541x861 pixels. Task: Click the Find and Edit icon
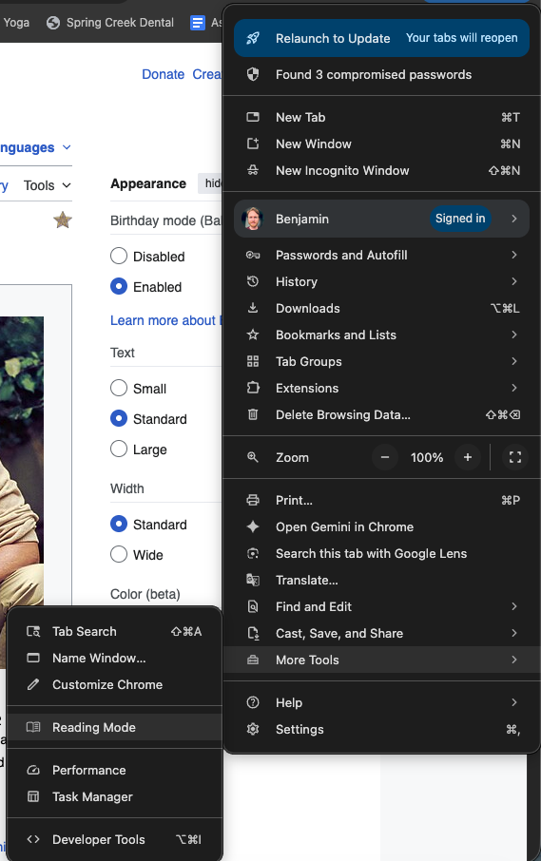(x=253, y=606)
